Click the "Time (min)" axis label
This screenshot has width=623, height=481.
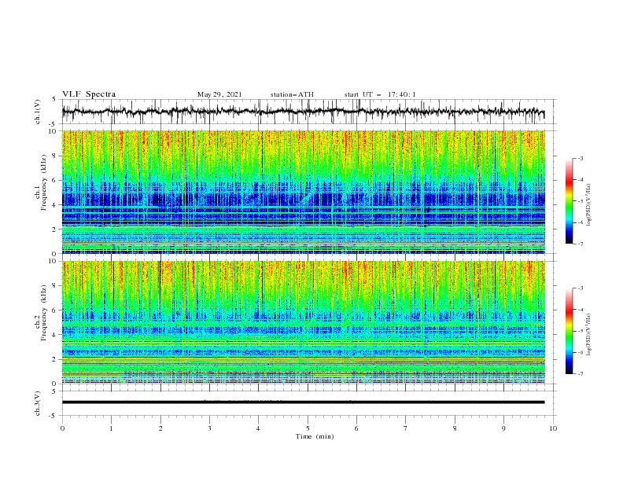click(315, 436)
